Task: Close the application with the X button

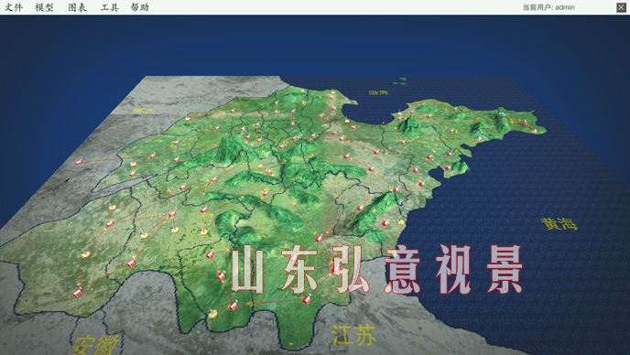Action: (621, 7)
